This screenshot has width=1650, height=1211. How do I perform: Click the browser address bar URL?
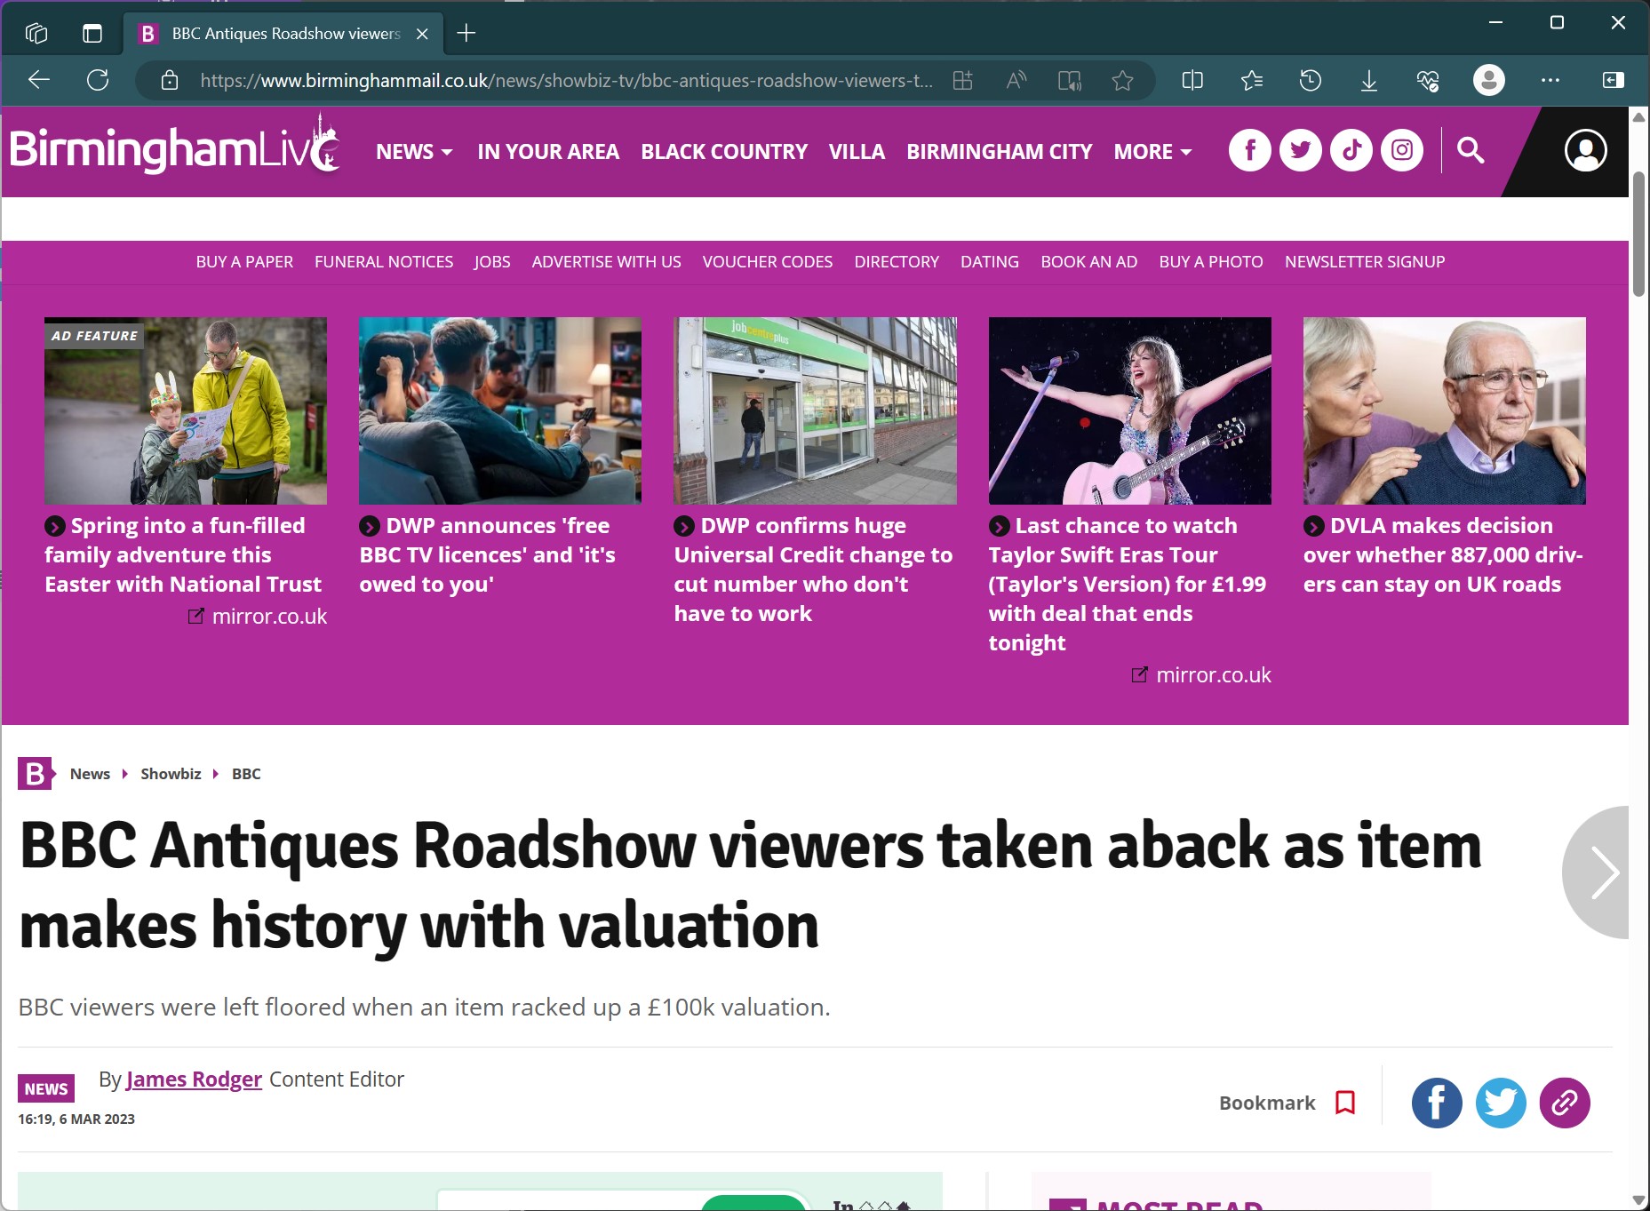click(566, 81)
